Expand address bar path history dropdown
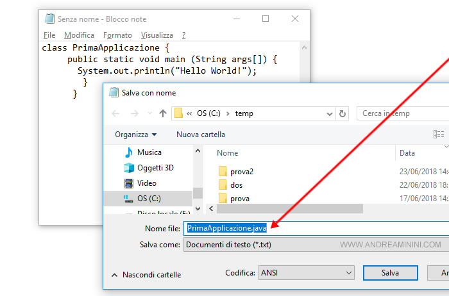Screen dimensions: 449x296 (329, 113)
